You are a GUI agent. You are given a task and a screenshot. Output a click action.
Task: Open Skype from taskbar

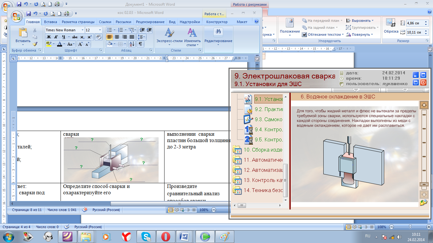(146, 236)
